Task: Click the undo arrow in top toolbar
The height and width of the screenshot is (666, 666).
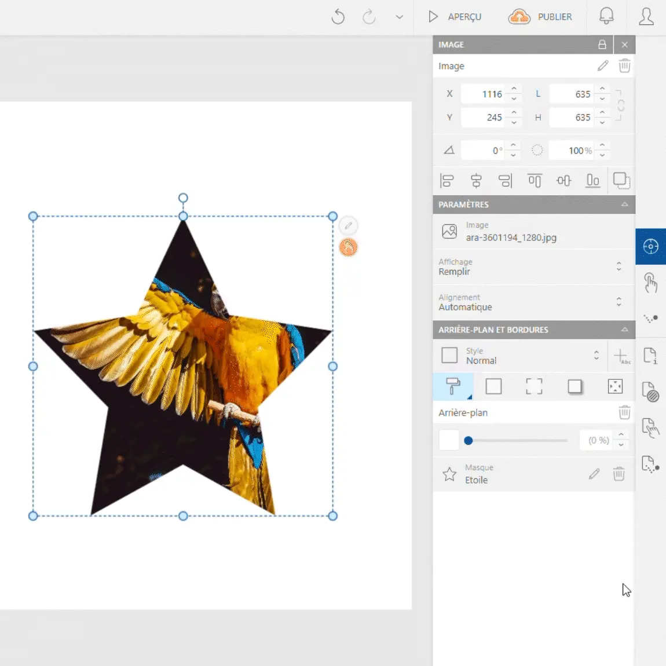Action: (338, 17)
